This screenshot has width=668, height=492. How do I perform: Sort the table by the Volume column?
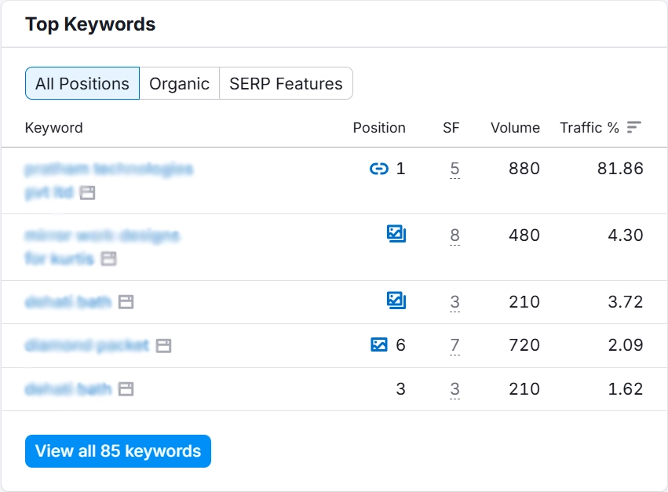(x=515, y=127)
